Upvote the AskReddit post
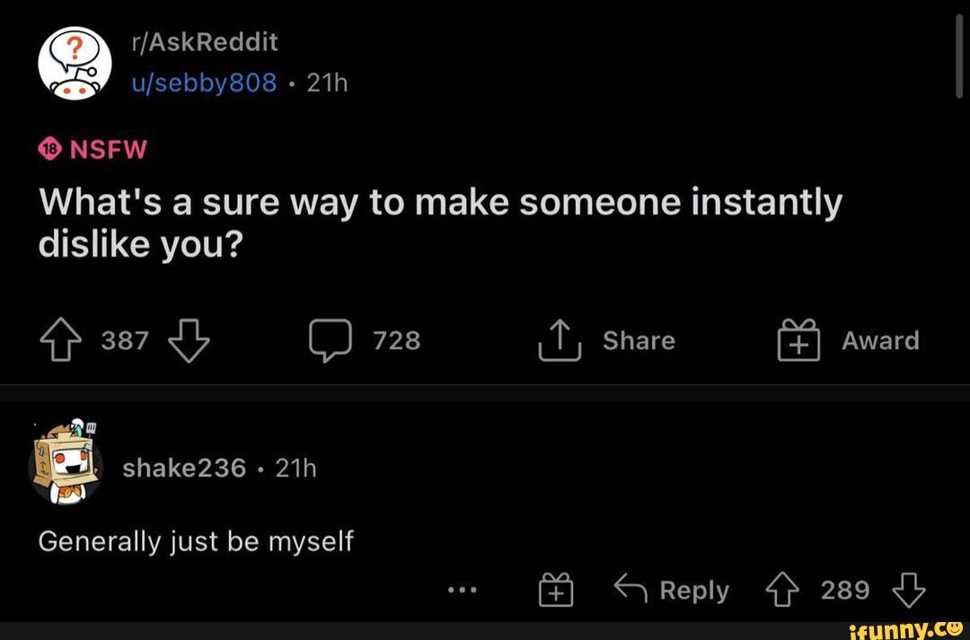Screen dimensions: 970x640 coord(59,339)
